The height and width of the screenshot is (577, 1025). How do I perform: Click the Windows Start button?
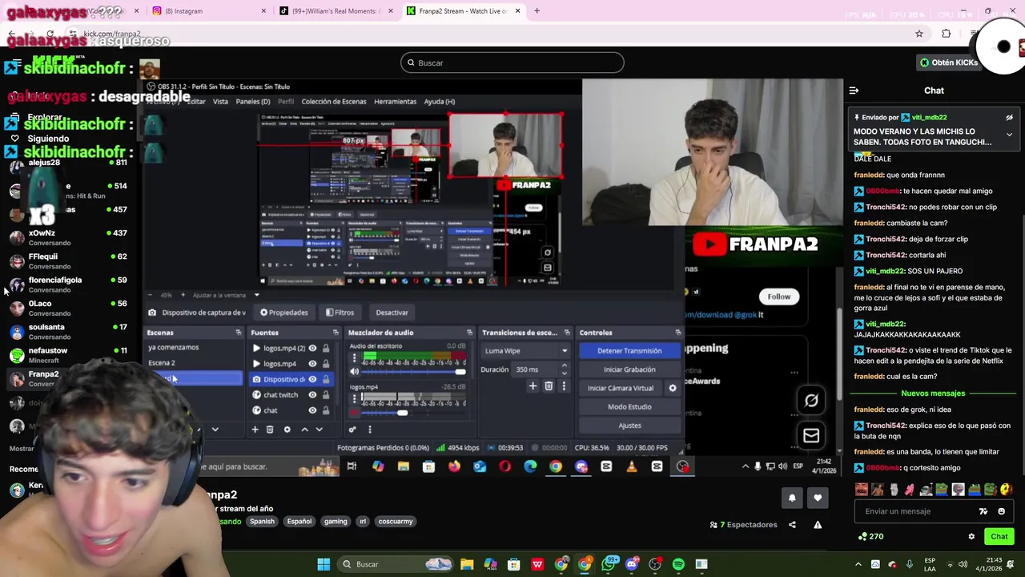(324, 564)
